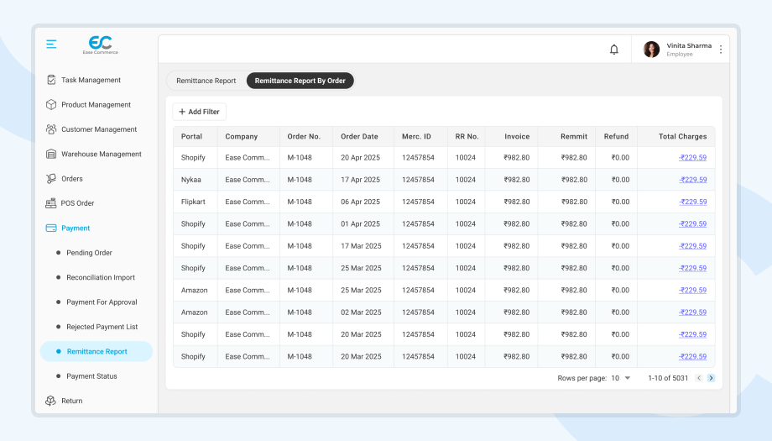Viewport: 772px width, 441px height.
Task: Open total charges link for 17 Mar 2025 order
Action: [x=693, y=246]
